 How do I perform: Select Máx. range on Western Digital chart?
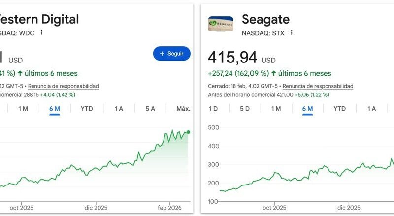[x=183, y=109]
